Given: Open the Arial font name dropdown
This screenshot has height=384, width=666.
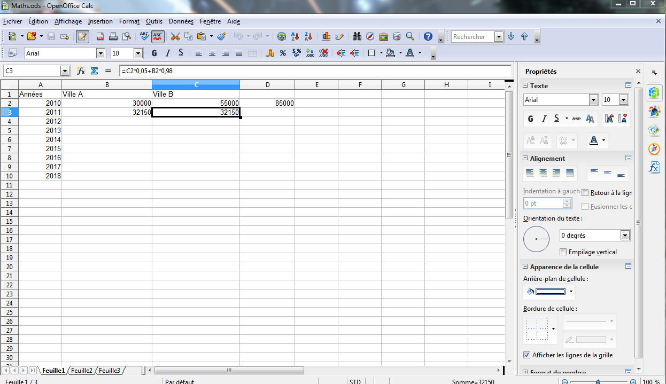Looking at the screenshot, I should pos(100,53).
